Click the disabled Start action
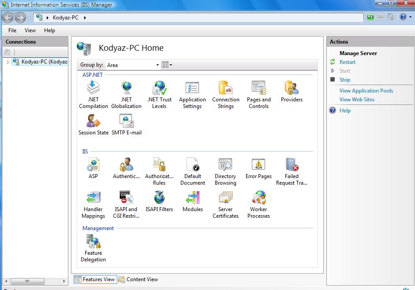The image size is (415, 290). [x=344, y=71]
